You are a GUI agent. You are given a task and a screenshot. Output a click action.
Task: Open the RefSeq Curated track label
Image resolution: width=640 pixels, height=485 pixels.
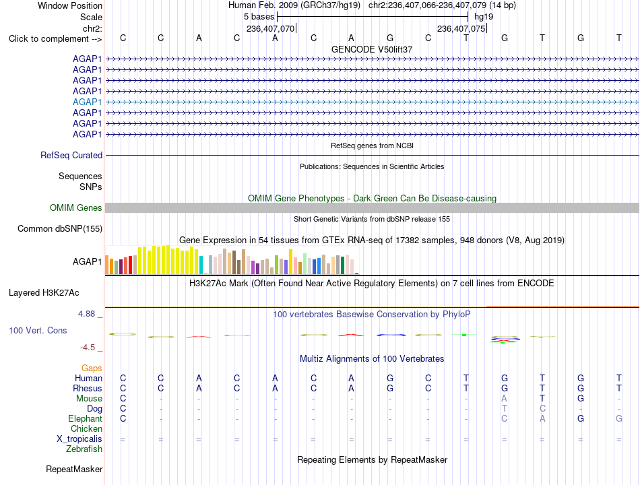pos(71,155)
